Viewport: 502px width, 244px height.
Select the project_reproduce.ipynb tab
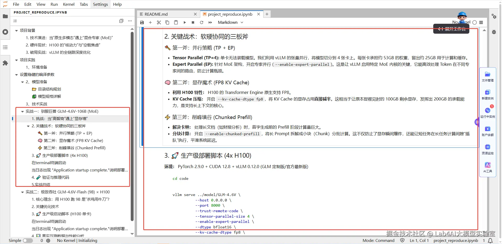pos(230,14)
